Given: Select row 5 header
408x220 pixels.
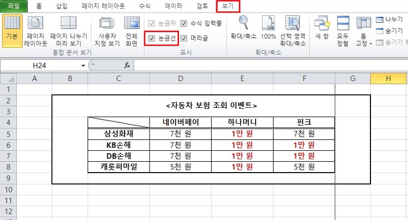Looking at the screenshot, I should [x=8, y=134].
